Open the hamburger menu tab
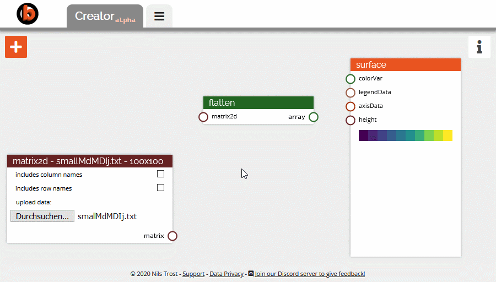Screen dimensions: 496x282 point(159,16)
